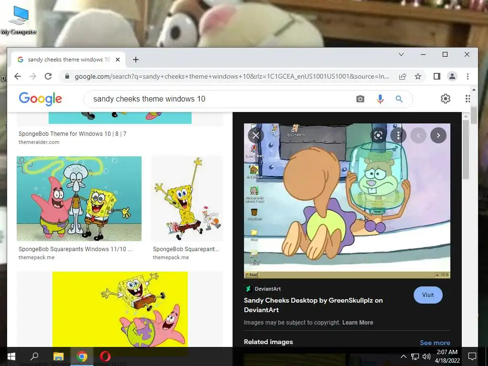The height and width of the screenshot is (366, 488).
Task: Open the Google apps grid
Action: (468, 99)
